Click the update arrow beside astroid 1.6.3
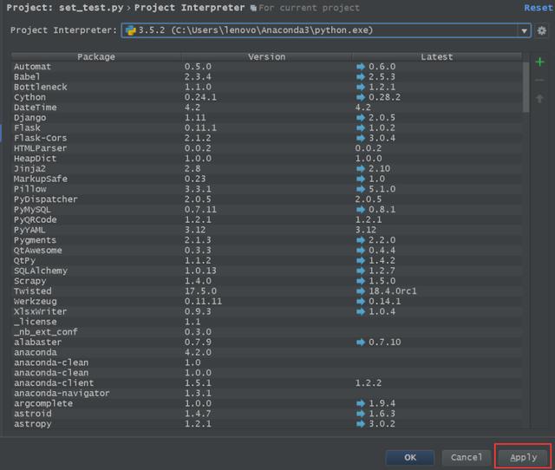The height and width of the screenshot is (470, 555). tap(361, 414)
